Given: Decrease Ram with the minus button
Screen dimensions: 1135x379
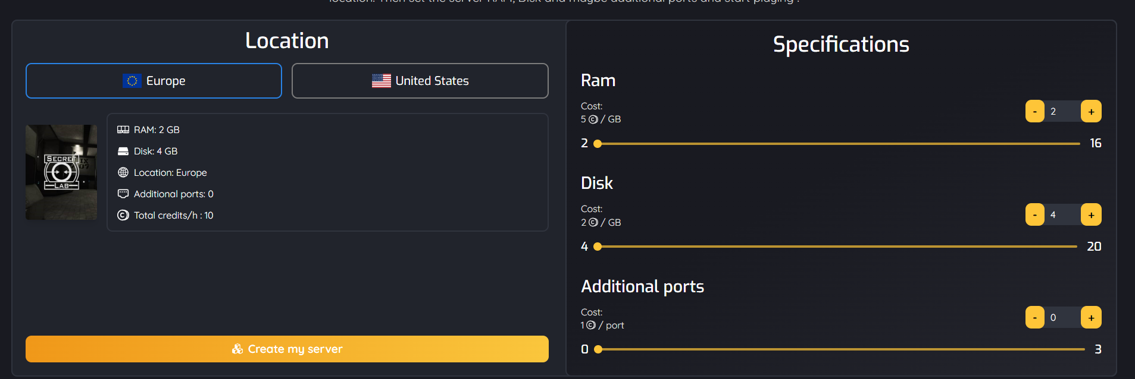Looking at the screenshot, I should pyautogui.click(x=1035, y=112).
